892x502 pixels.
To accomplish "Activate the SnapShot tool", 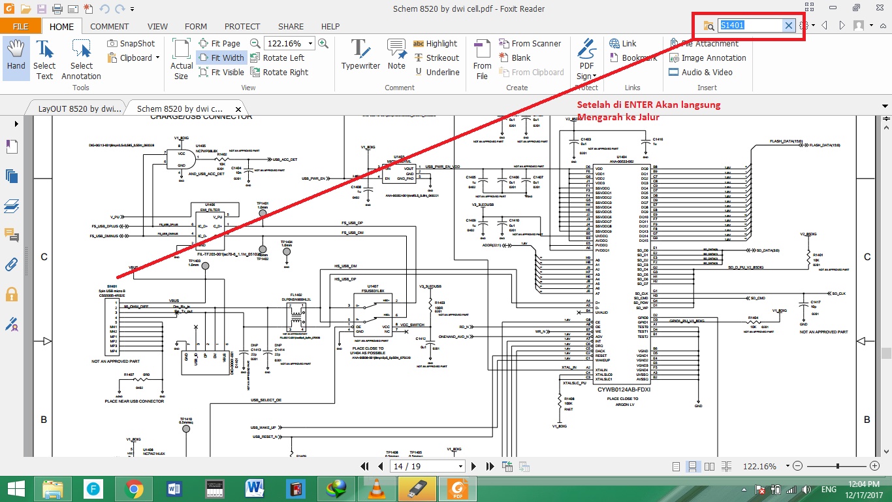I will coord(131,43).
